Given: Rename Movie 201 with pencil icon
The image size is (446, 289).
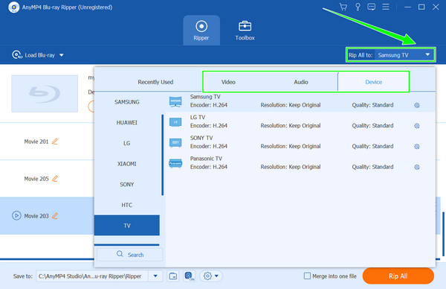Looking at the screenshot, I should 55,142.
